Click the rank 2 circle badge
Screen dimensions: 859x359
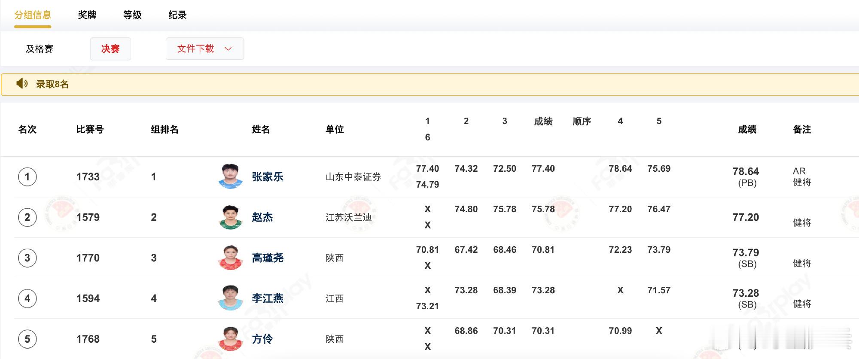(x=27, y=217)
